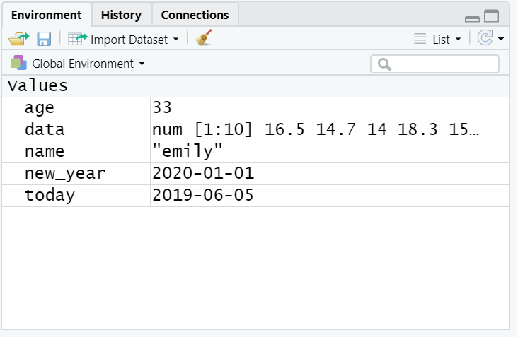Click the Global Environment colored icon

(18, 64)
